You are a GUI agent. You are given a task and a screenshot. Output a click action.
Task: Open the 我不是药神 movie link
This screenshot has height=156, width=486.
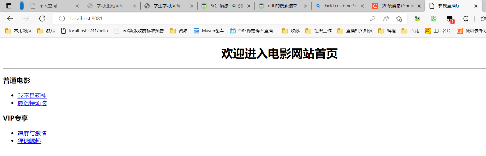(x=32, y=96)
